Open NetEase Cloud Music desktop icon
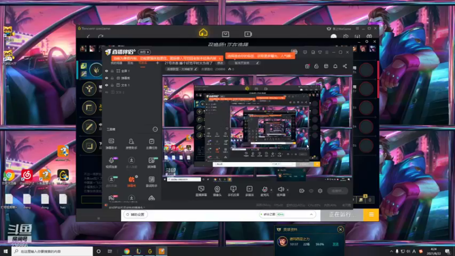The height and width of the screenshot is (256, 455). [x=27, y=177]
